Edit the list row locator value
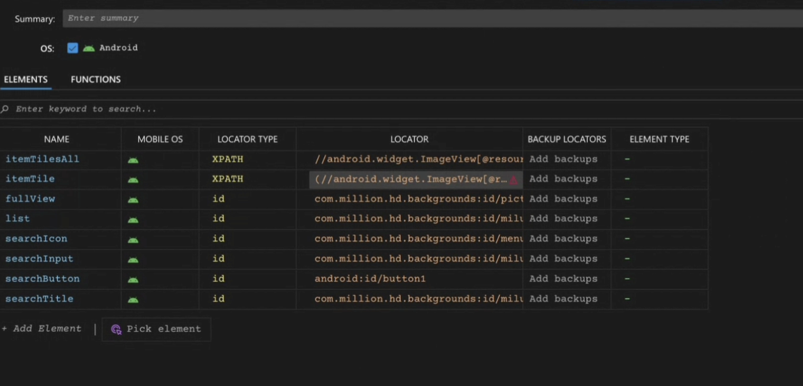 [418, 219]
